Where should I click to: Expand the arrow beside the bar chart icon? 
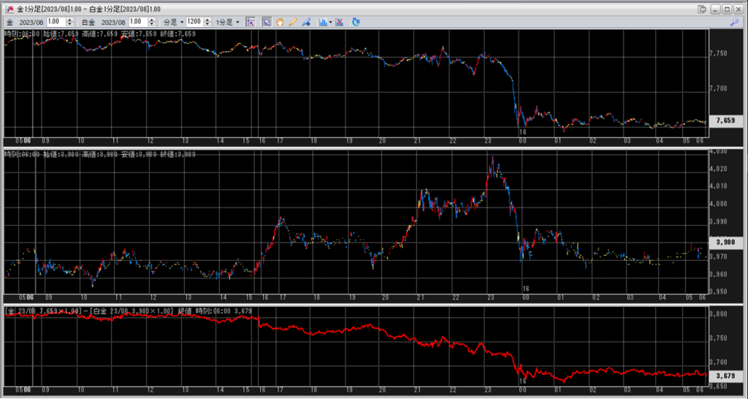coord(331,22)
